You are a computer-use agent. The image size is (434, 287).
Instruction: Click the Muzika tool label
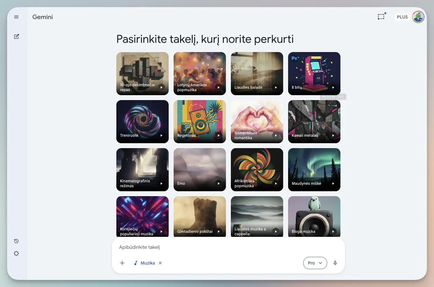coord(147,263)
